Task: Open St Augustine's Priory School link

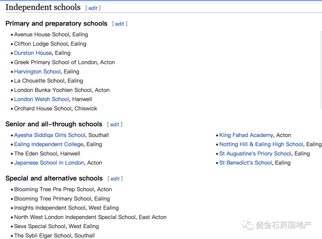Action: 255,154
